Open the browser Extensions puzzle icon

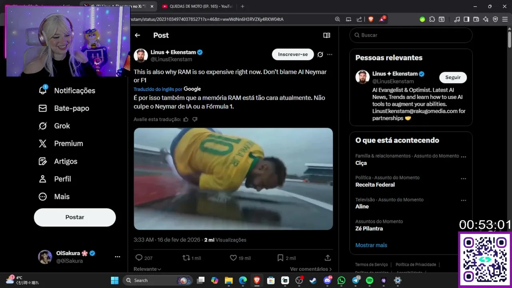click(x=432, y=19)
